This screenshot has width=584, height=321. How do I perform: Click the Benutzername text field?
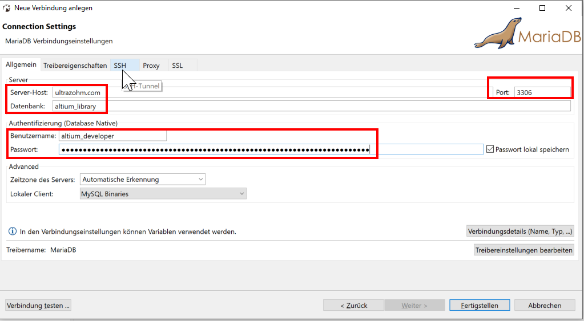(x=112, y=136)
